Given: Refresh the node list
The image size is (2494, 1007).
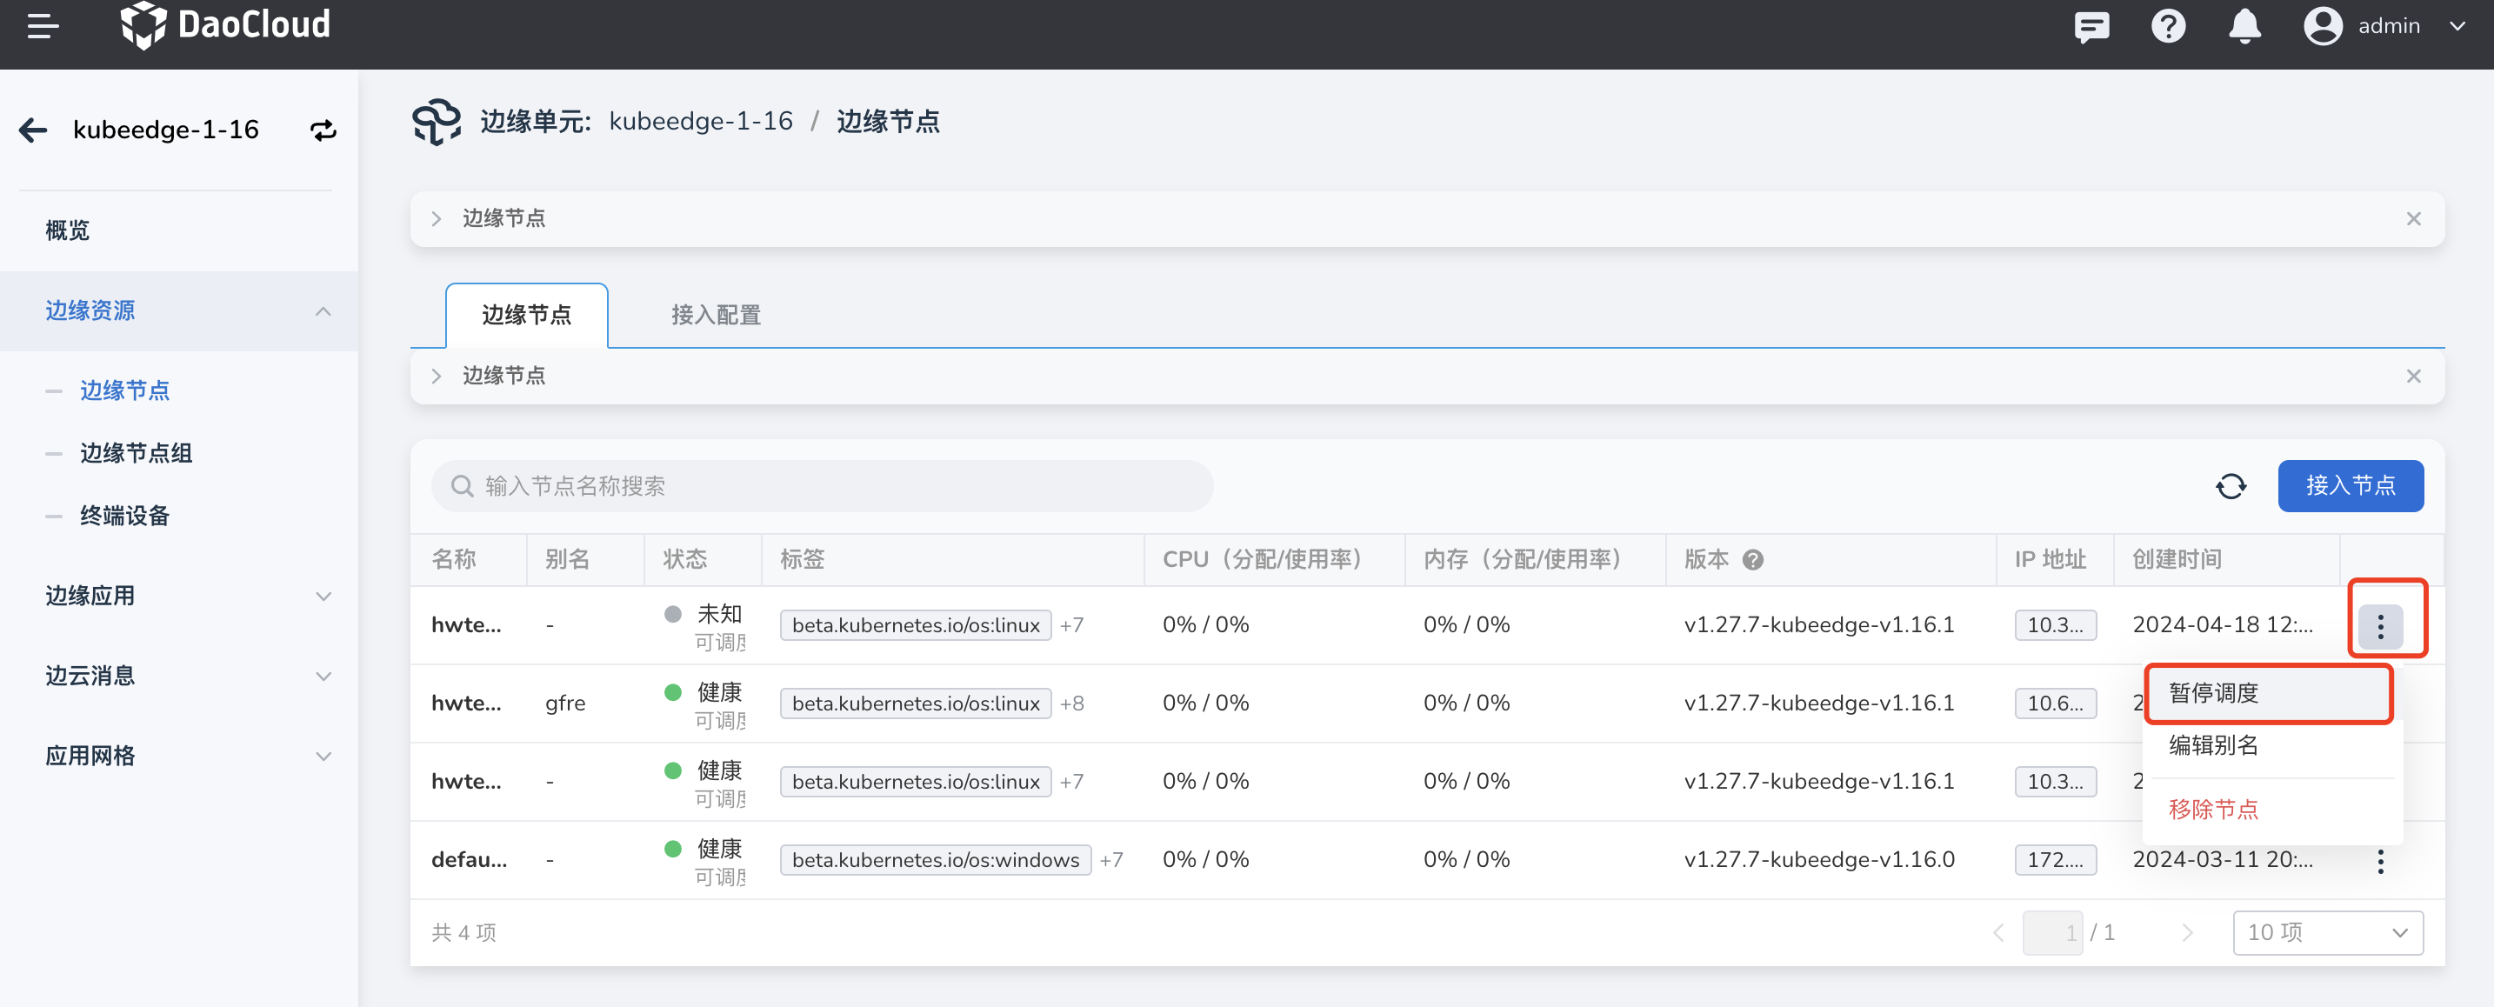Looking at the screenshot, I should pos(2231,486).
